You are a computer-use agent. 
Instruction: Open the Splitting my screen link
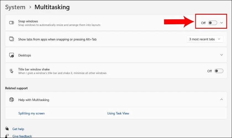[x=31, y=113]
